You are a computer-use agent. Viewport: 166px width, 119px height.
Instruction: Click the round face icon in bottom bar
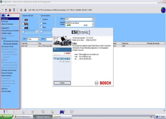[72, 112]
